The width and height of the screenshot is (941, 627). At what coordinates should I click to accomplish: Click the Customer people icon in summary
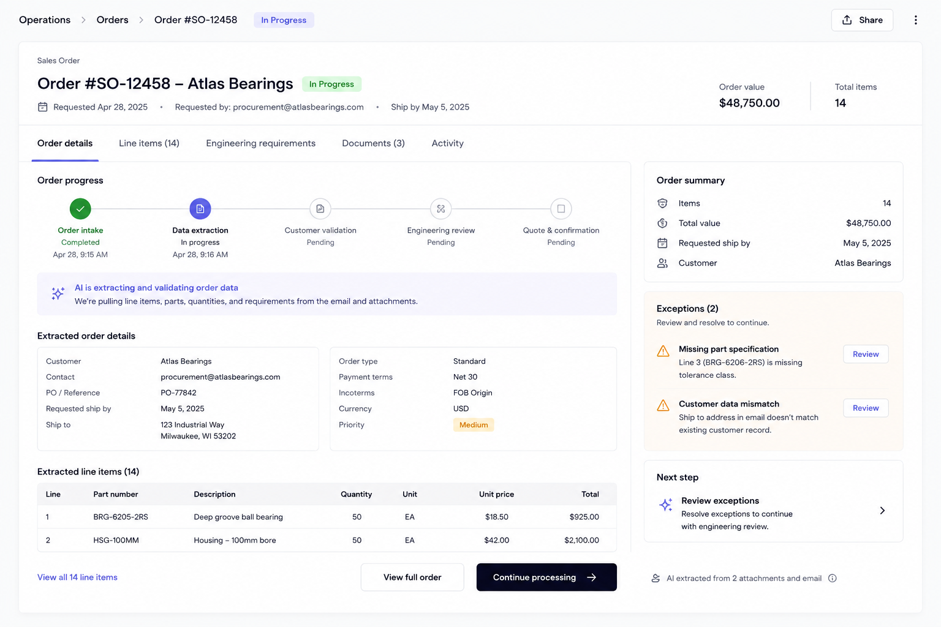(662, 263)
